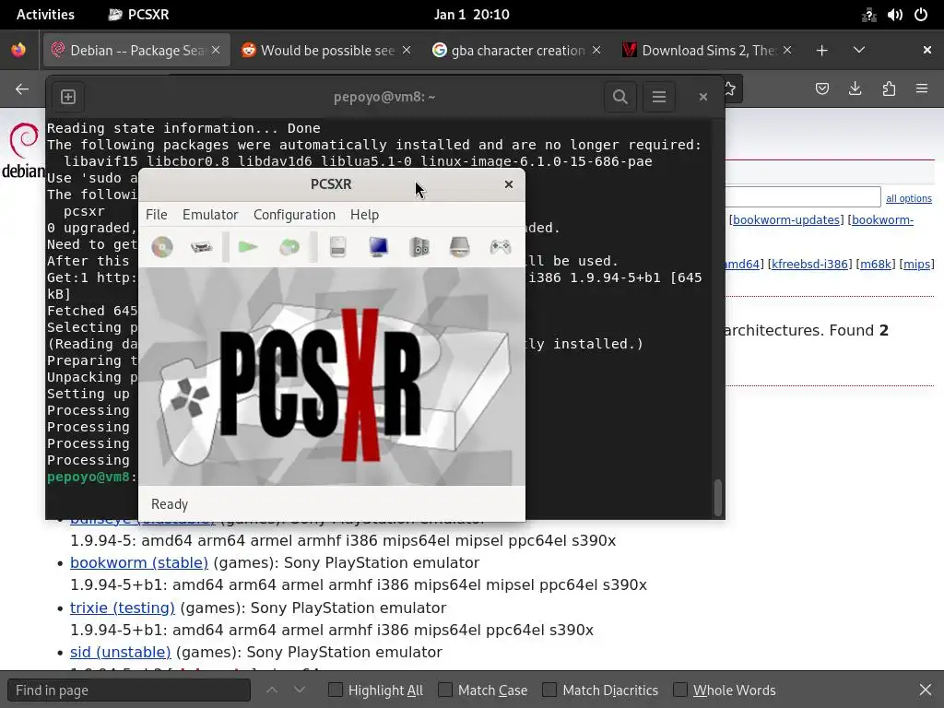
Task: Open the Emulator menu in PCSXR
Action: point(210,215)
